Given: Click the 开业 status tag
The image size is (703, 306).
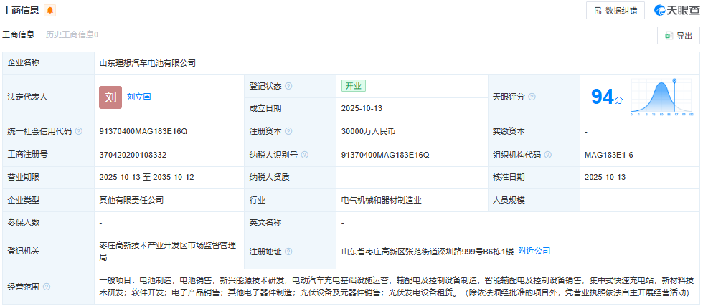Looking at the screenshot, I should (354, 86).
